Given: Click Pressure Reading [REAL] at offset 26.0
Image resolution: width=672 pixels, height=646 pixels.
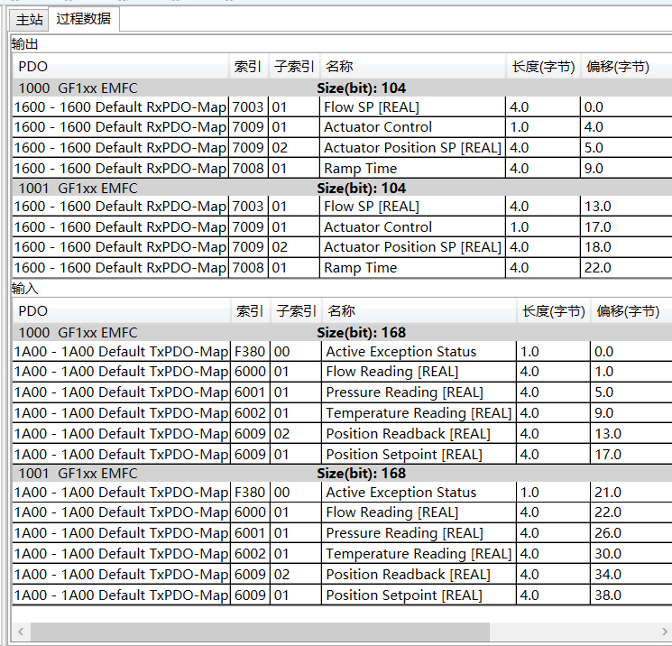Looking at the screenshot, I should pyautogui.click(x=404, y=533).
